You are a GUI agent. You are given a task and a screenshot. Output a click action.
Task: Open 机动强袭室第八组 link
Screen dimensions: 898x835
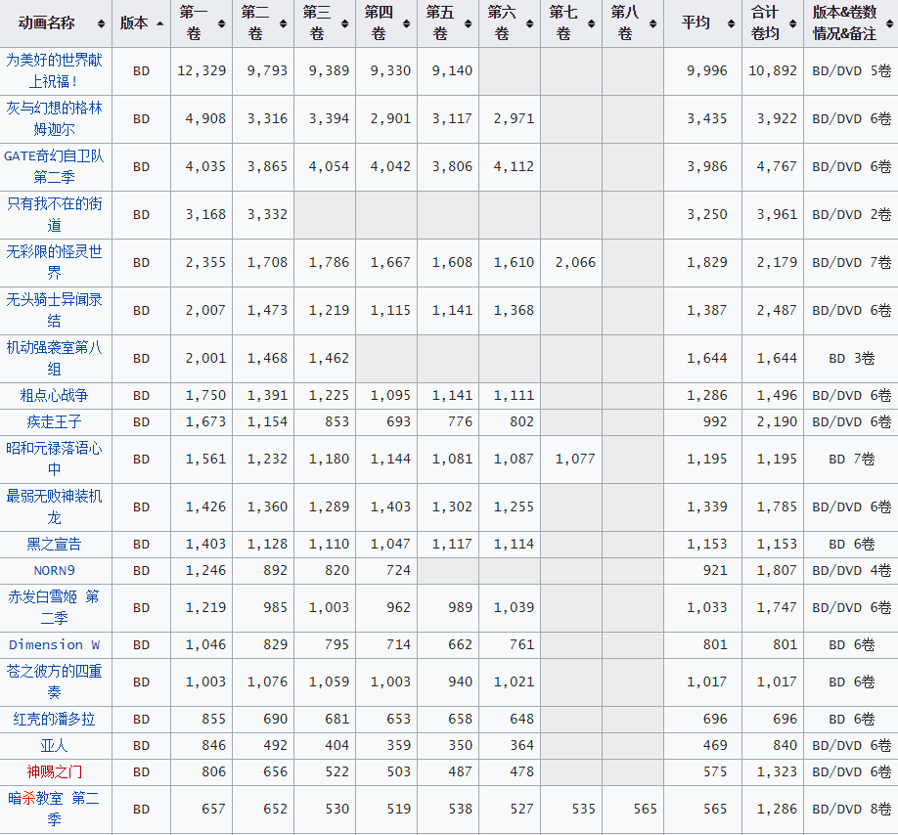(55, 358)
